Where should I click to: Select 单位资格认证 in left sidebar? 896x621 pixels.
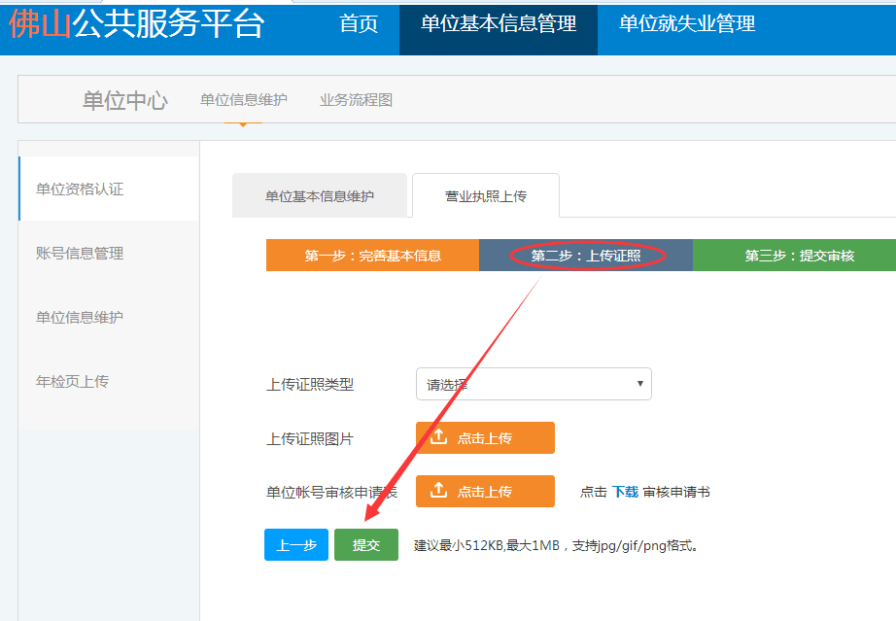pyautogui.click(x=109, y=189)
